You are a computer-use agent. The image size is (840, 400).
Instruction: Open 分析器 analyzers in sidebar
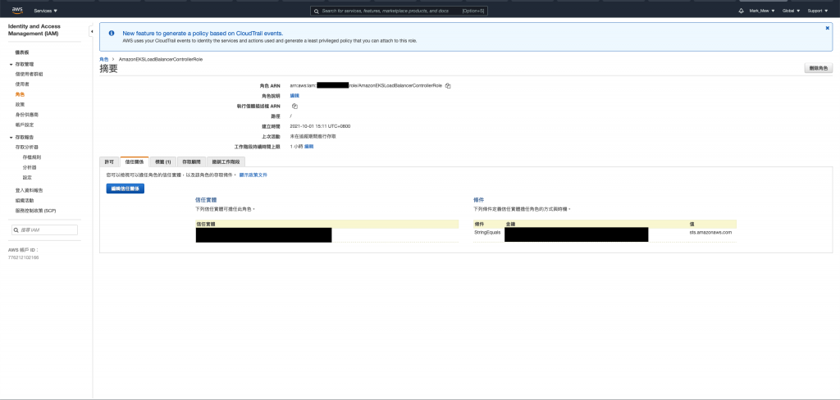click(x=30, y=167)
